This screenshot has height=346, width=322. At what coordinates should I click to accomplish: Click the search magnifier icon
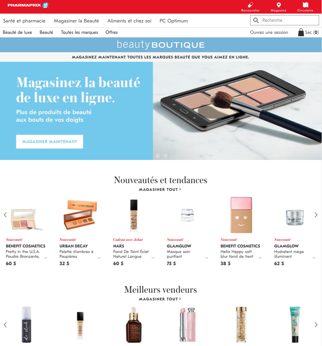tap(256, 20)
